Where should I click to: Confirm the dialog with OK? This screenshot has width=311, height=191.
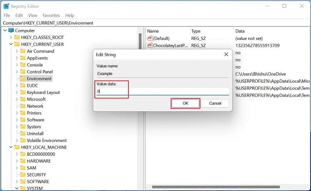point(185,103)
